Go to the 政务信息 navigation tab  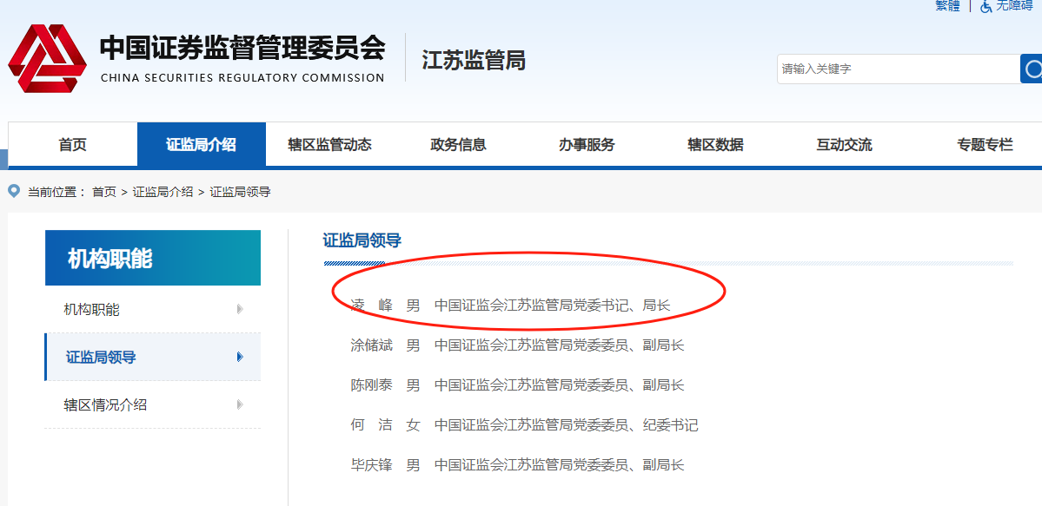458,145
